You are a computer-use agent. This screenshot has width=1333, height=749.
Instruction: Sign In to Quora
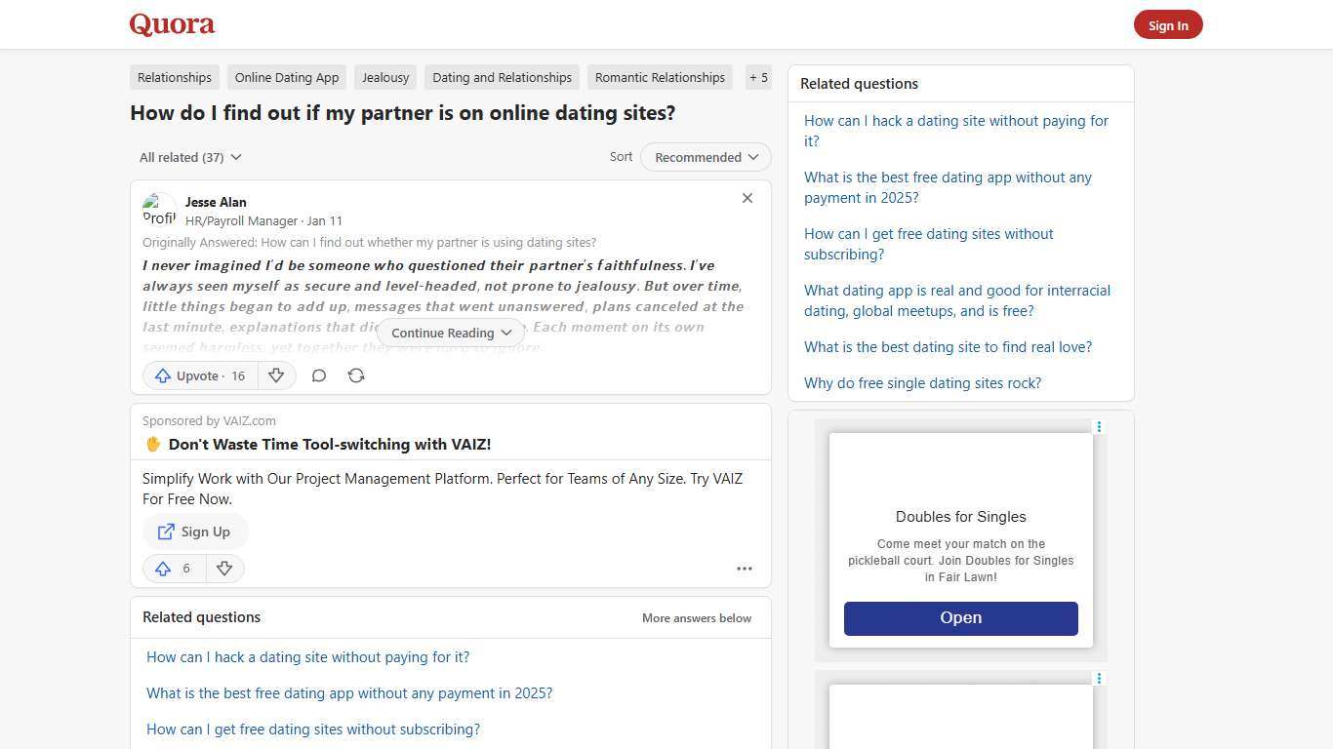tap(1168, 24)
